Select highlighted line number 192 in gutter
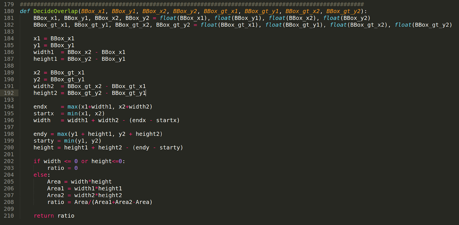This screenshot has height=225, width=459. (x=9, y=93)
